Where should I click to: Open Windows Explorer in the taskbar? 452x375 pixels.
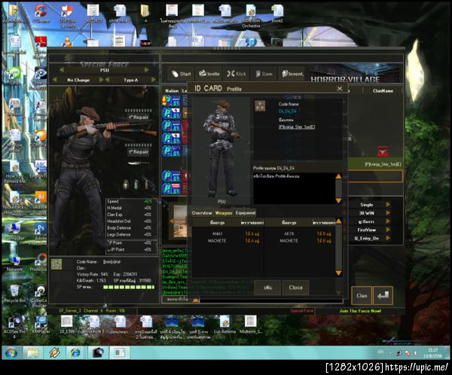pos(33,353)
